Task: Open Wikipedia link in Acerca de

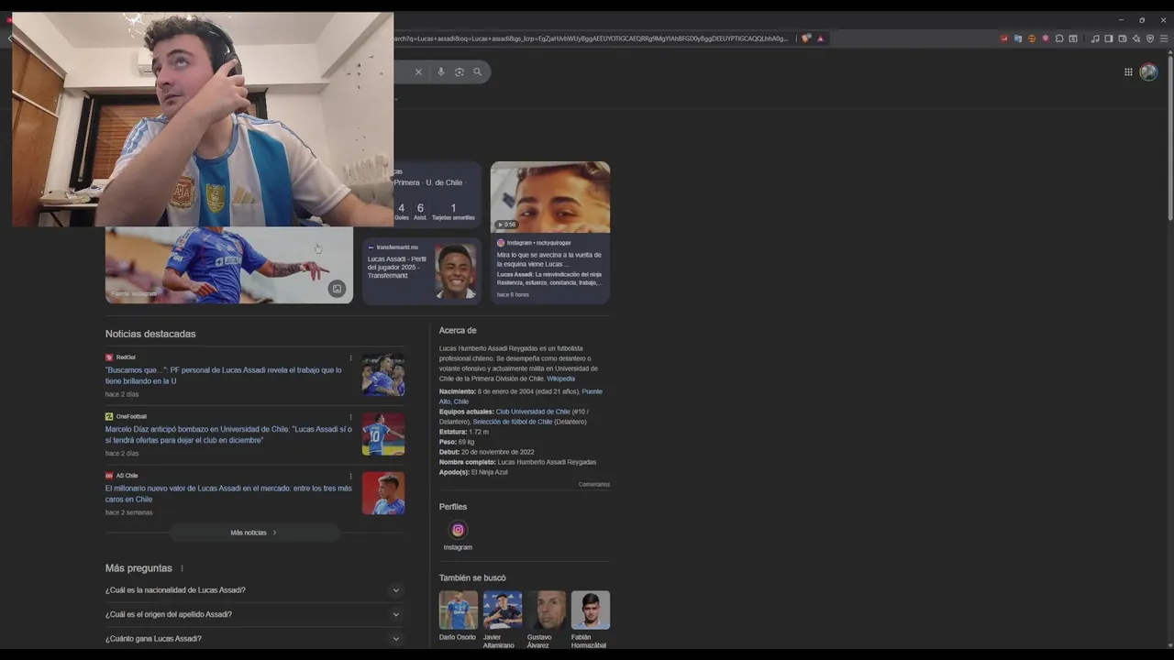Action: coord(561,379)
